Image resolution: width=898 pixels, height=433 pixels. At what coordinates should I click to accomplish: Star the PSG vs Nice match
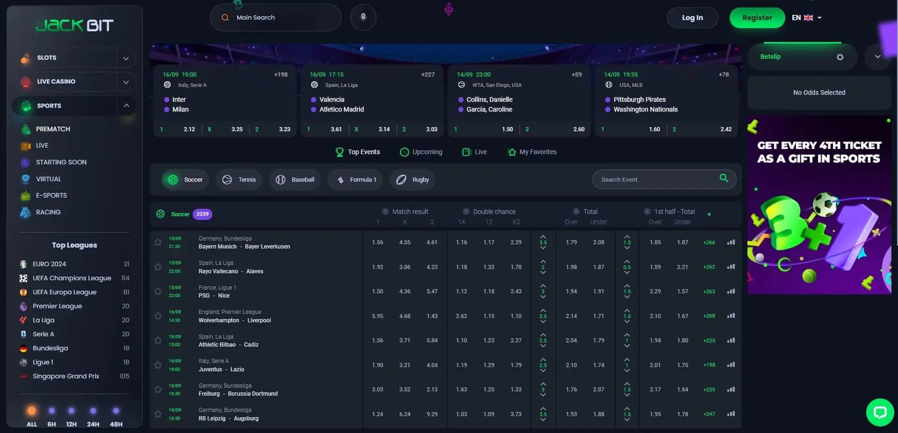pos(158,291)
